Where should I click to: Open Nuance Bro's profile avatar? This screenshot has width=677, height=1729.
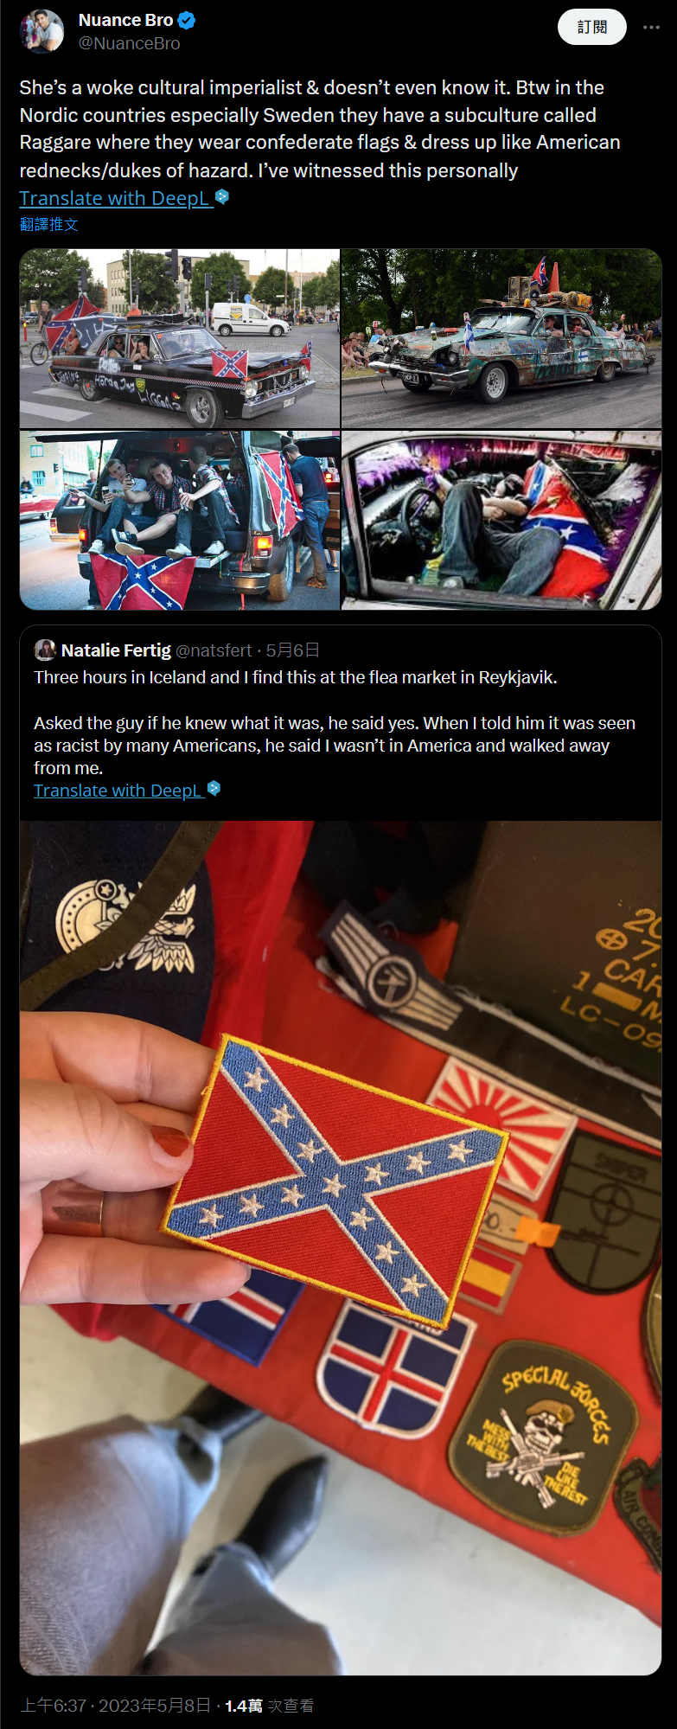coord(42,31)
